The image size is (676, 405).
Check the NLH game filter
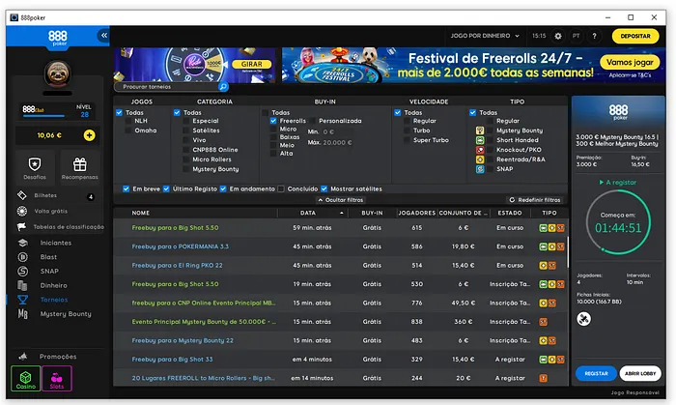(128, 121)
